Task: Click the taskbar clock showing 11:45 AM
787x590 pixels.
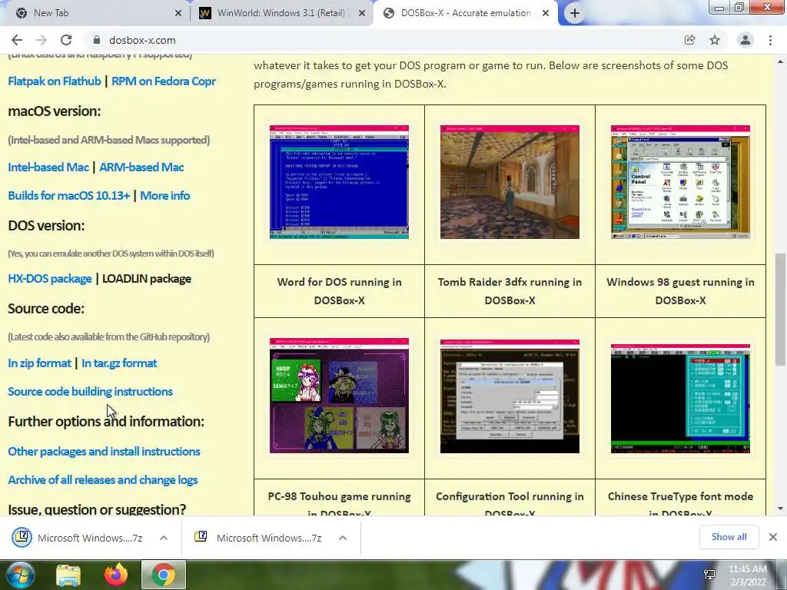Action: coord(748,575)
